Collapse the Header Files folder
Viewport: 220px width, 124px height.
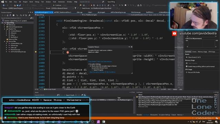click(4, 29)
